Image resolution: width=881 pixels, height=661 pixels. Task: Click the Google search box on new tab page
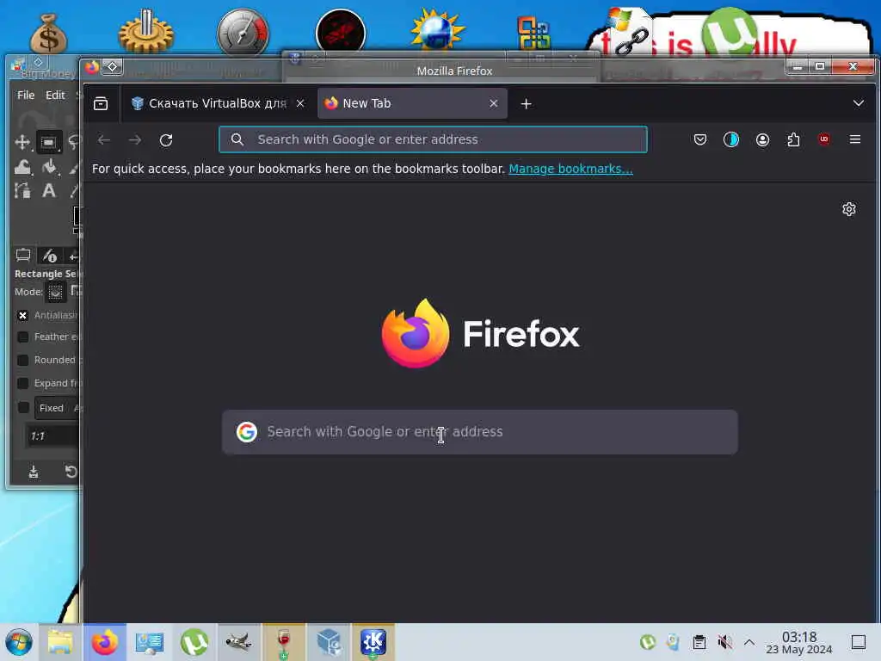480,432
